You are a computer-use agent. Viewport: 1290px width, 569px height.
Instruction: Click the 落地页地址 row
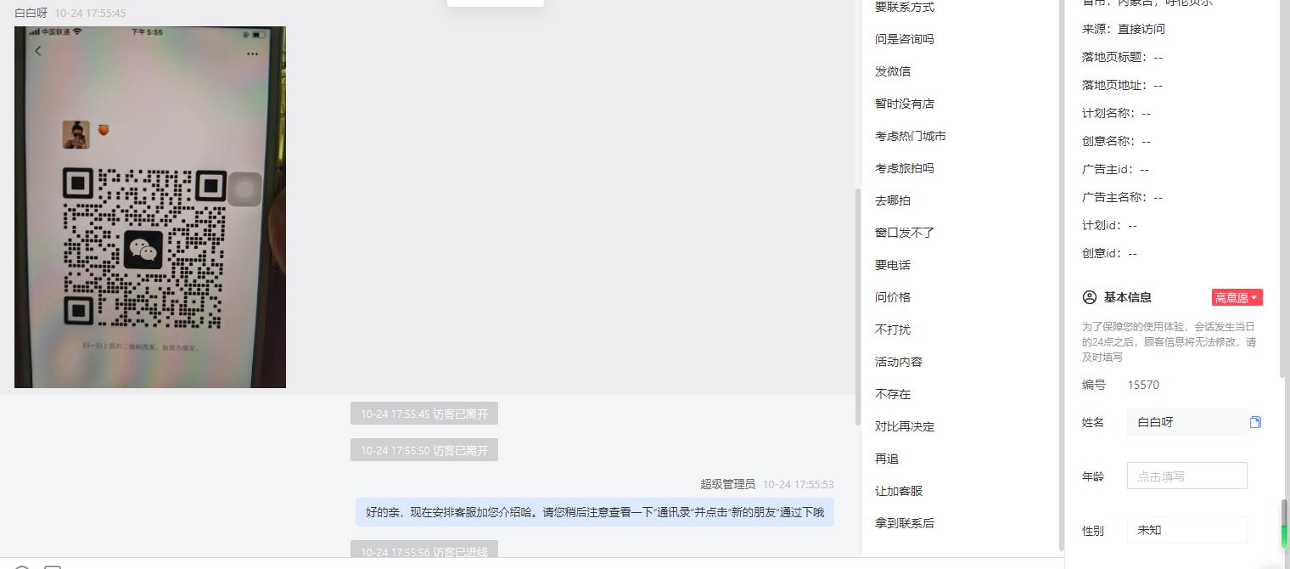coord(1122,85)
